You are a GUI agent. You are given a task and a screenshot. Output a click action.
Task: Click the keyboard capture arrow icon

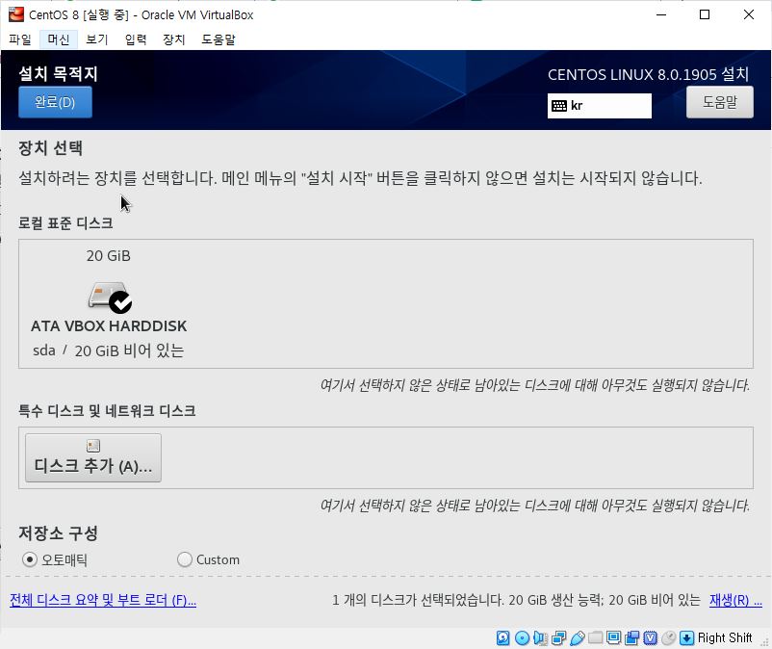(686, 637)
